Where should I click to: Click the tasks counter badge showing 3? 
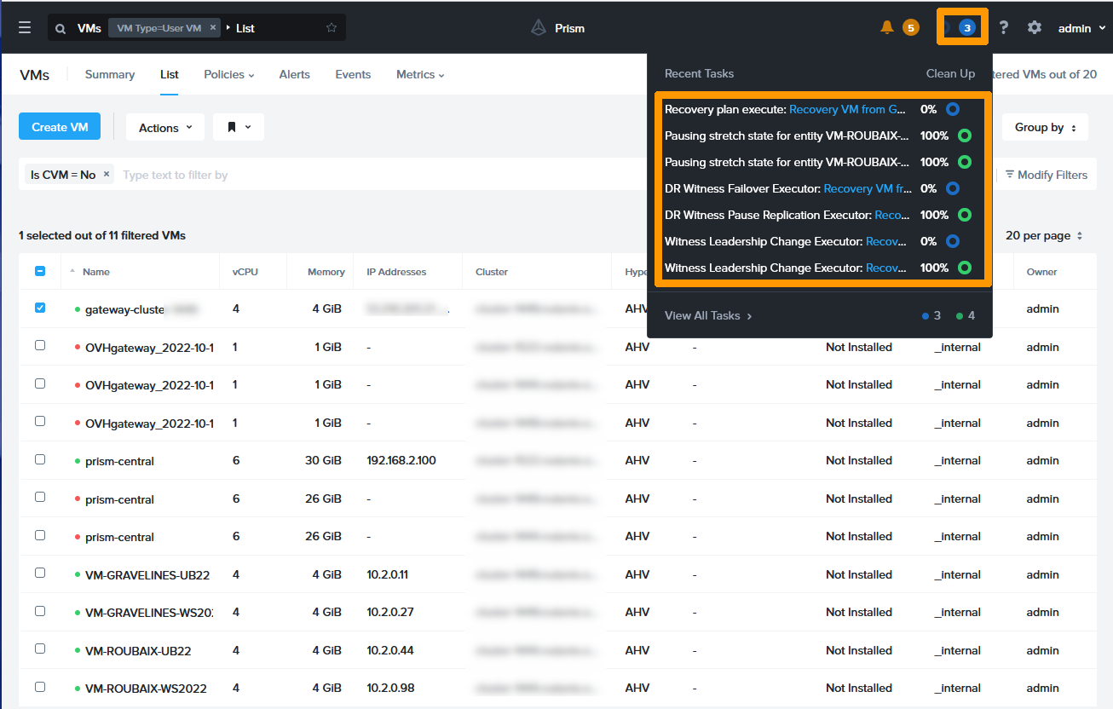click(x=966, y=28)
